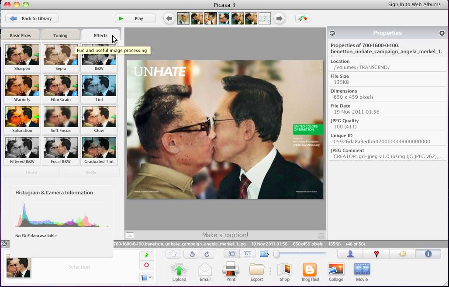449x287 pixels.
Task: Collapse the histogram panel double-arrow icon
Action: tap(4, 244)
